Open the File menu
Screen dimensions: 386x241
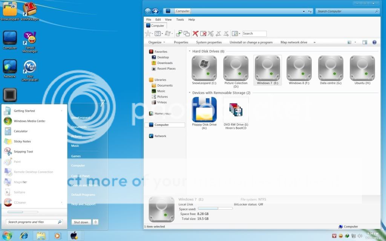(149, 20)
